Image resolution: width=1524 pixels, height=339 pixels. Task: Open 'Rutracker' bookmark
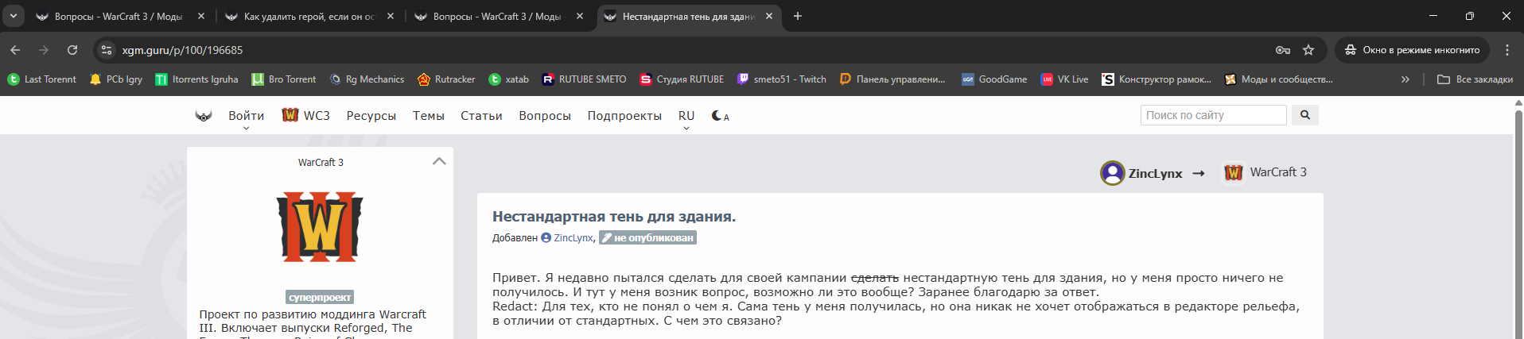point(445,79)
